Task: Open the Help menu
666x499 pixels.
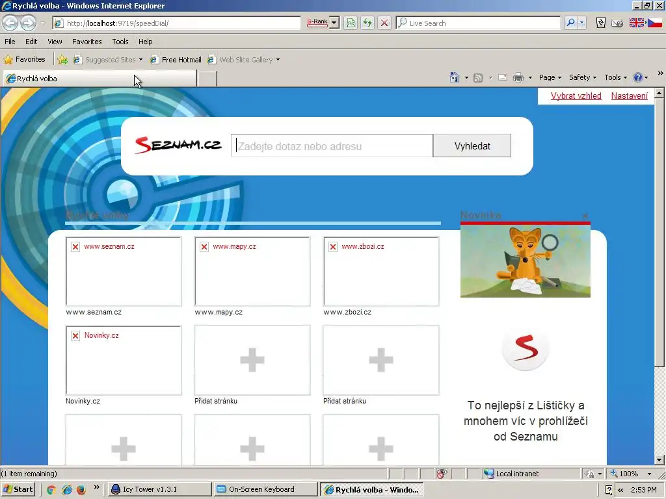Action: (145, 42)
